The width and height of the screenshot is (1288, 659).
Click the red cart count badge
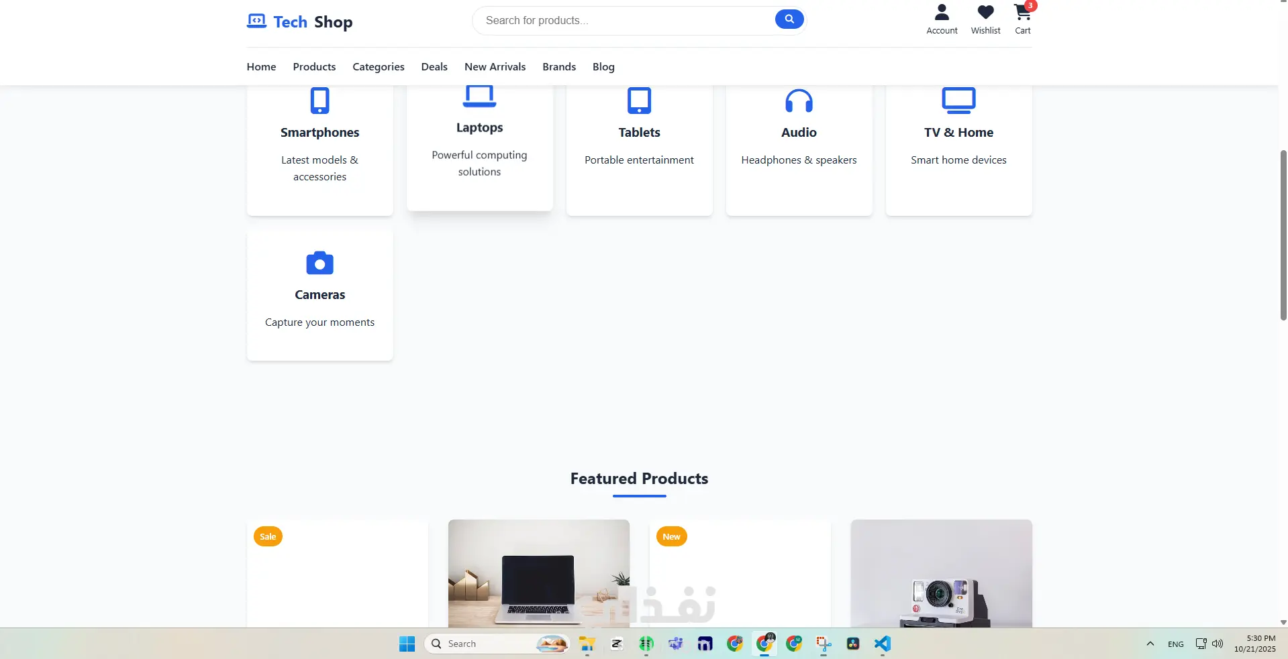click(x=1030, y=5)
